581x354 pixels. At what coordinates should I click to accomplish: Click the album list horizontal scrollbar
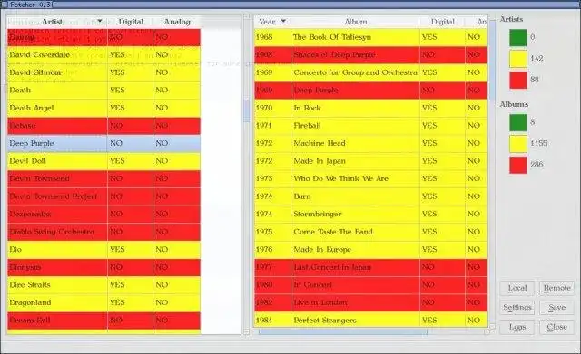(x=343, y=332)
